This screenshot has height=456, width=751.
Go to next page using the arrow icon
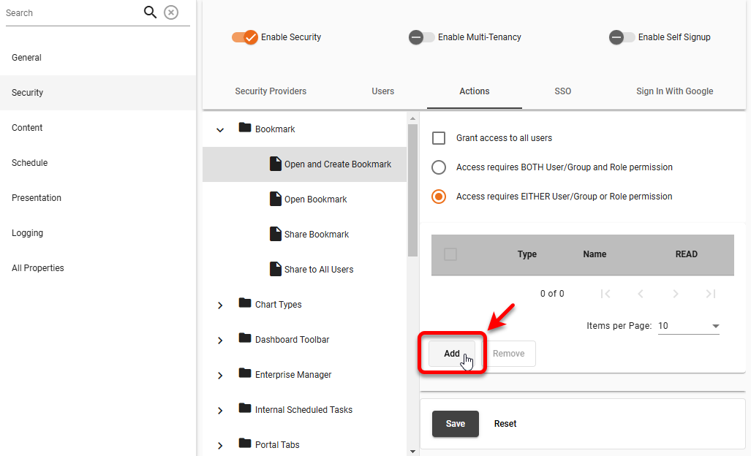(675, 293)
